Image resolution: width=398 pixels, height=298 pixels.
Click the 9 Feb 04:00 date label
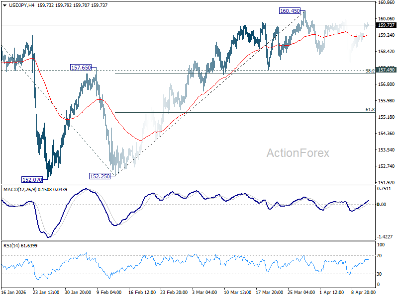(x=109, y=293)
